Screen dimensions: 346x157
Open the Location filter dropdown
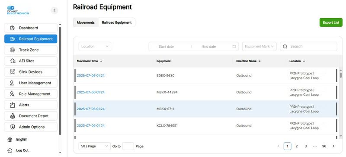95,47
